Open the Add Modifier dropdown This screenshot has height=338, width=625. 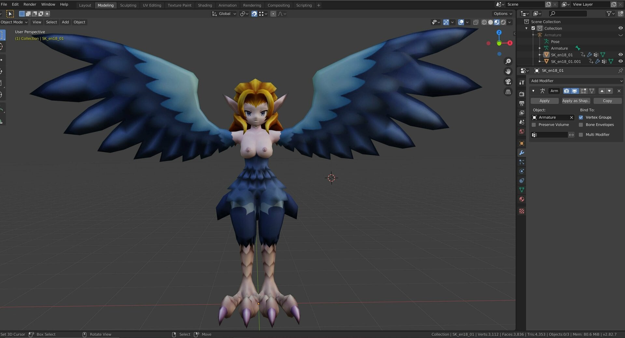click(576, 81)
